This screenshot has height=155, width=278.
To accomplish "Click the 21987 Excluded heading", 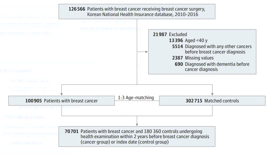I will pyautogui.click(x=170, y=34).
